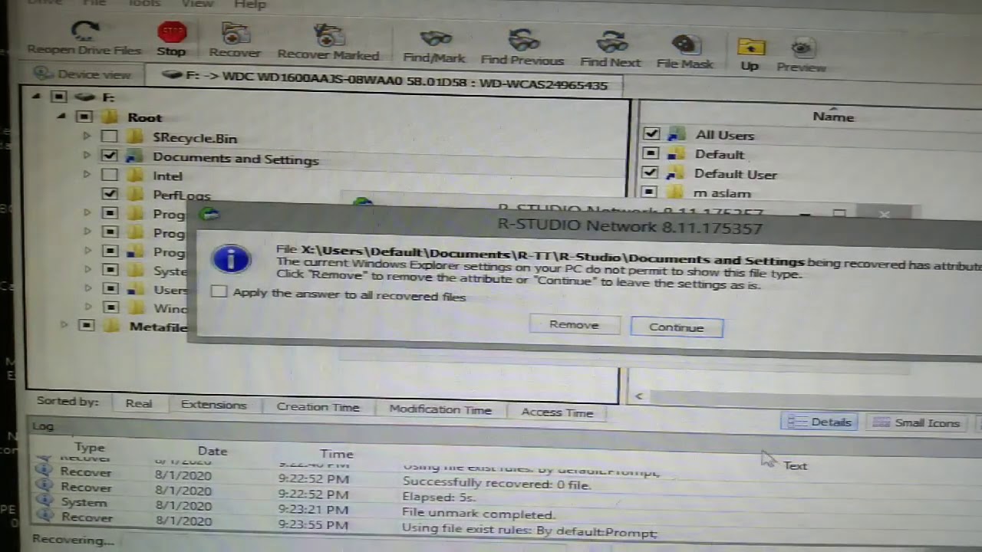Image resolution: width=982 pixels, height=552 pixels.
Task: Expand the $Recycle.Bin tree node
Action: [87, 136]
